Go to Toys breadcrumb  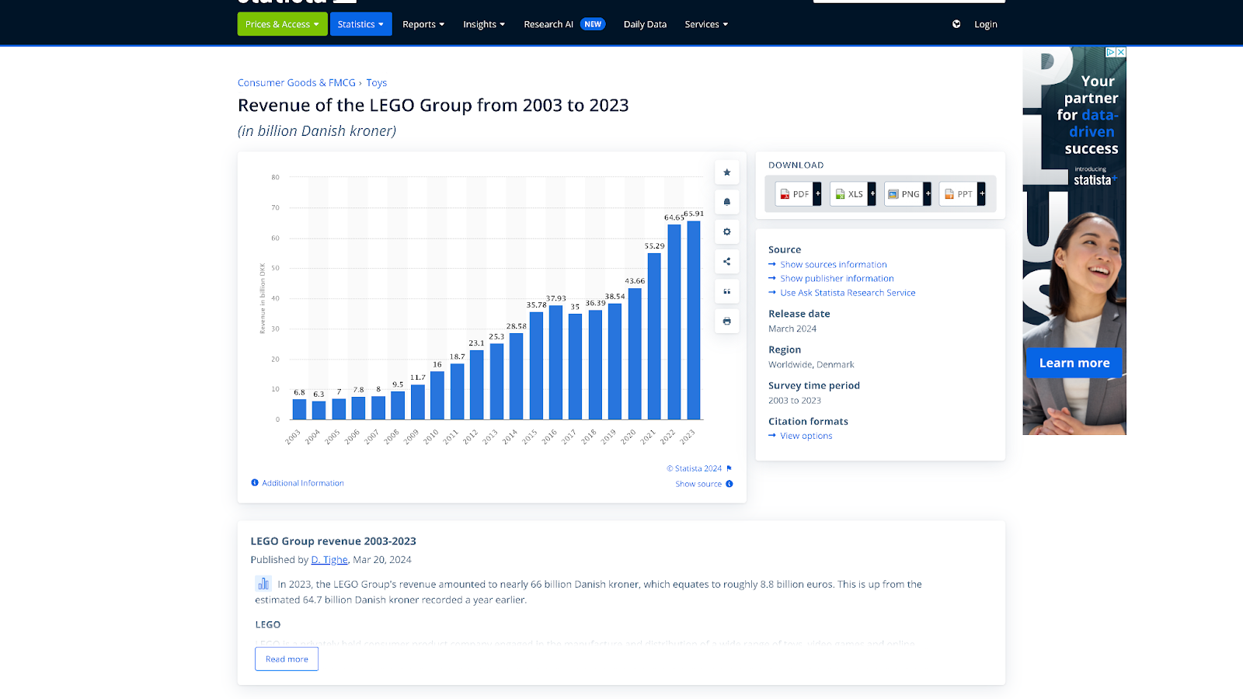[377, 82]
